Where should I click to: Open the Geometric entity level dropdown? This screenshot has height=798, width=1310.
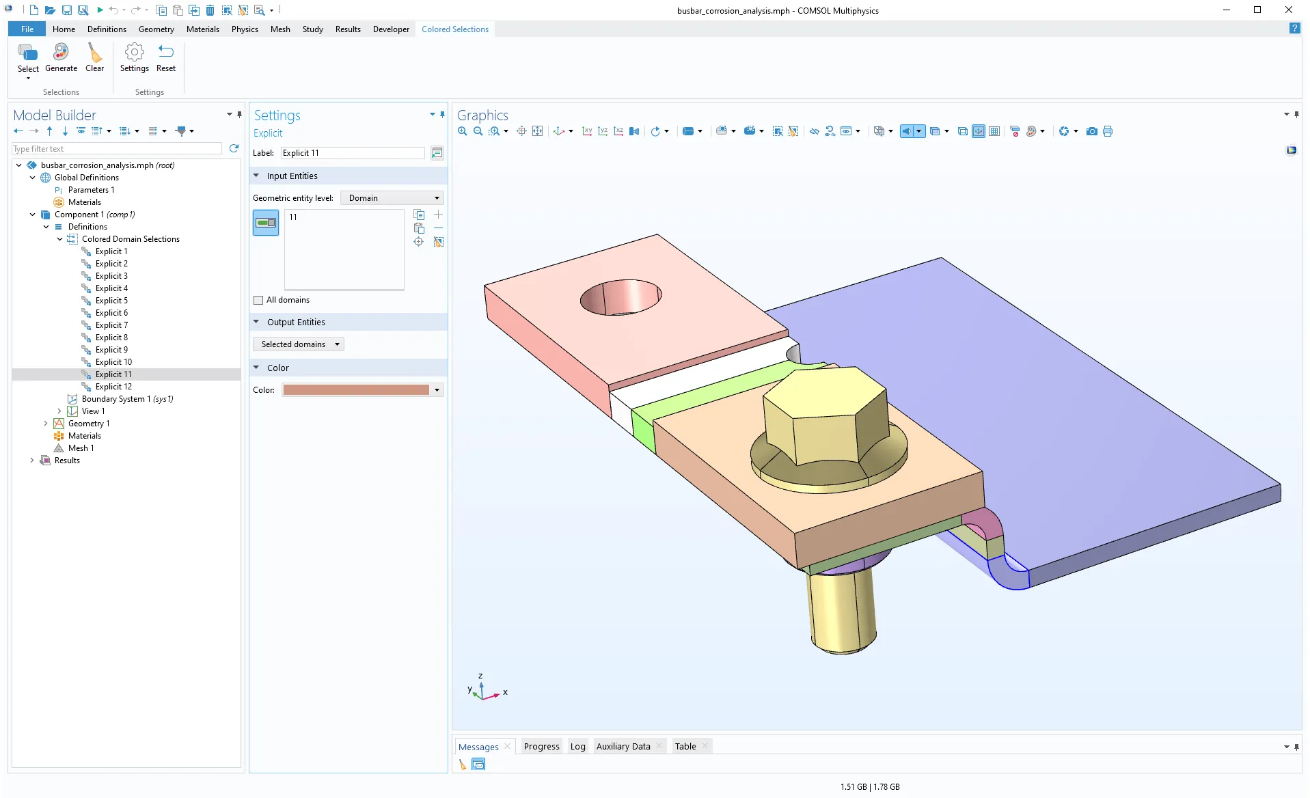click(392, 198)
